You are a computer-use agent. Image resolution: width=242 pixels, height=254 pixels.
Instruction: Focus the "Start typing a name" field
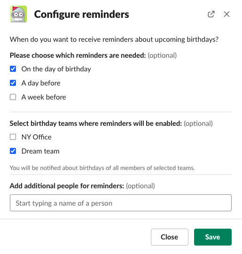[121, 203]
